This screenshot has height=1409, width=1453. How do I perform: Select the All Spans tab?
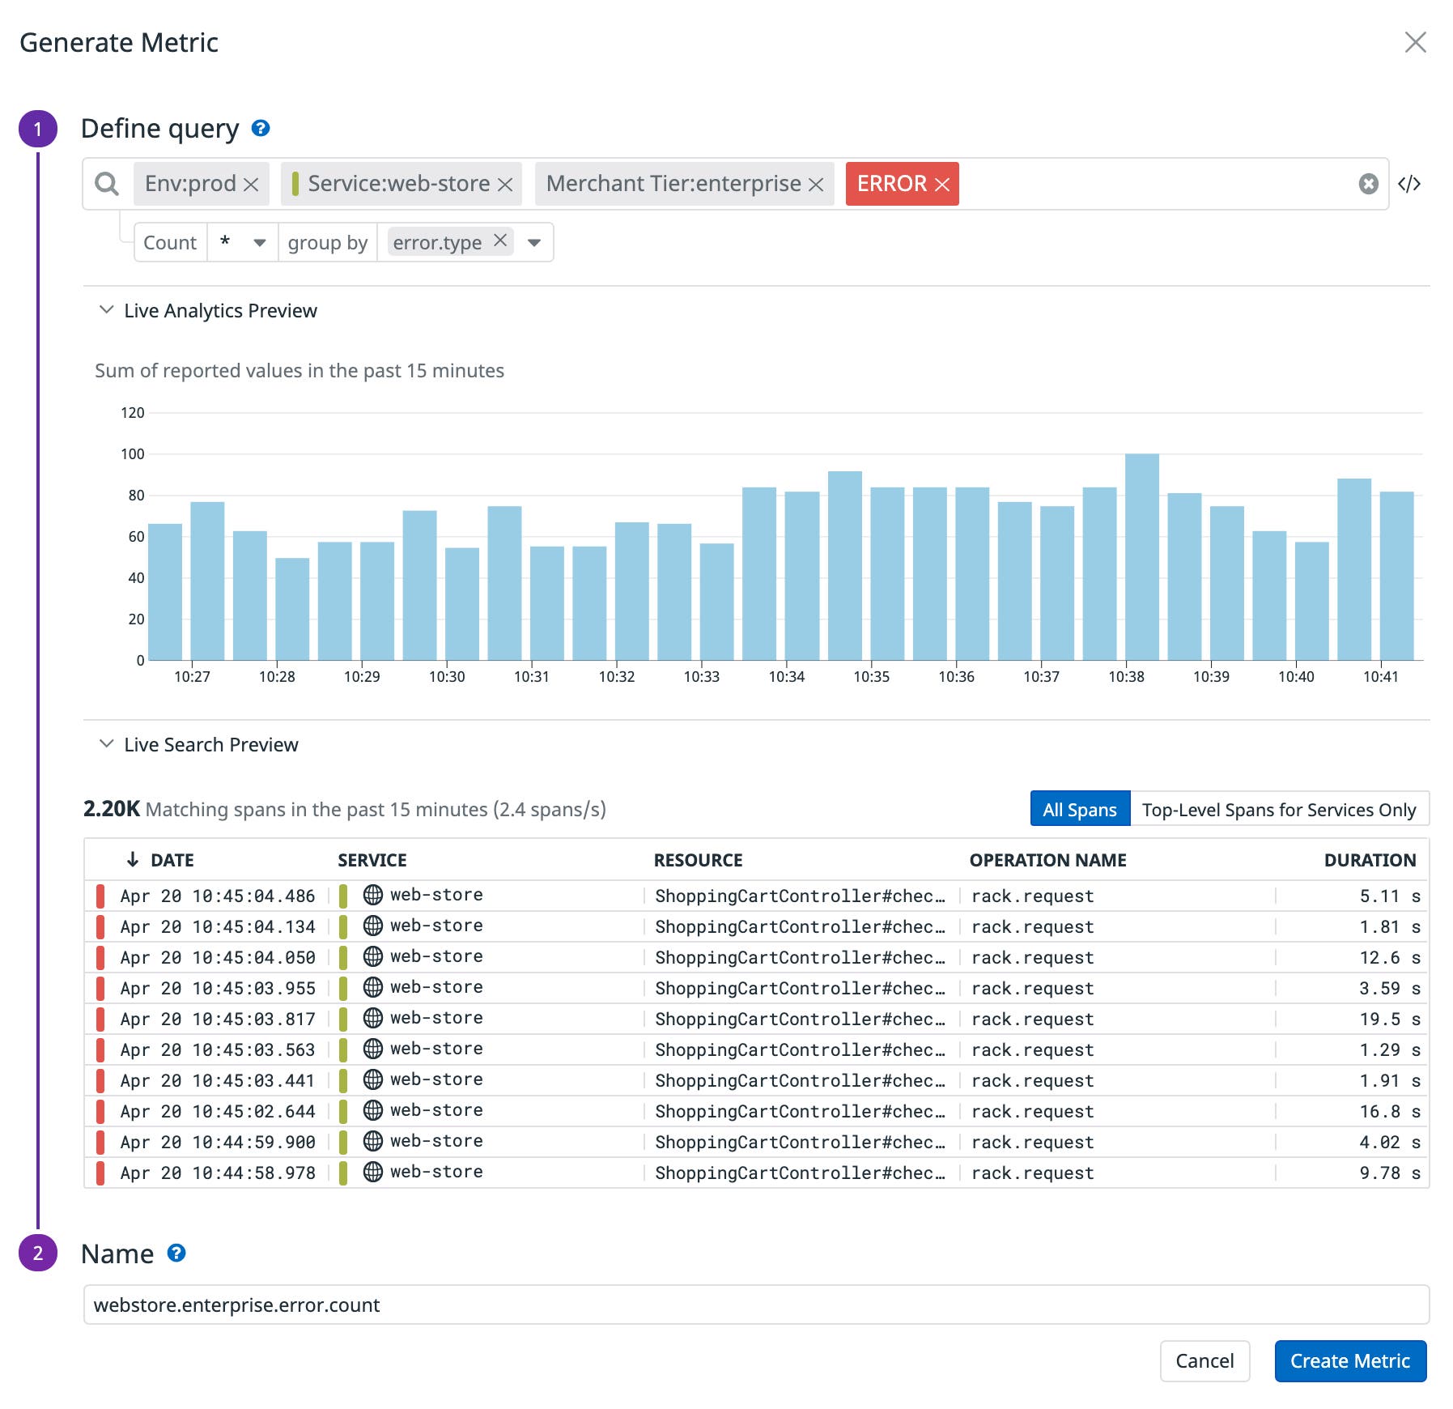coord(1080,808)
